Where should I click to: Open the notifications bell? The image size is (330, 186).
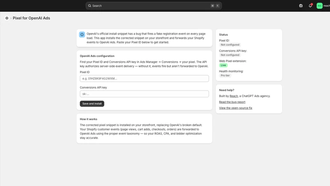pyautogui.click(x=310, y=6)
